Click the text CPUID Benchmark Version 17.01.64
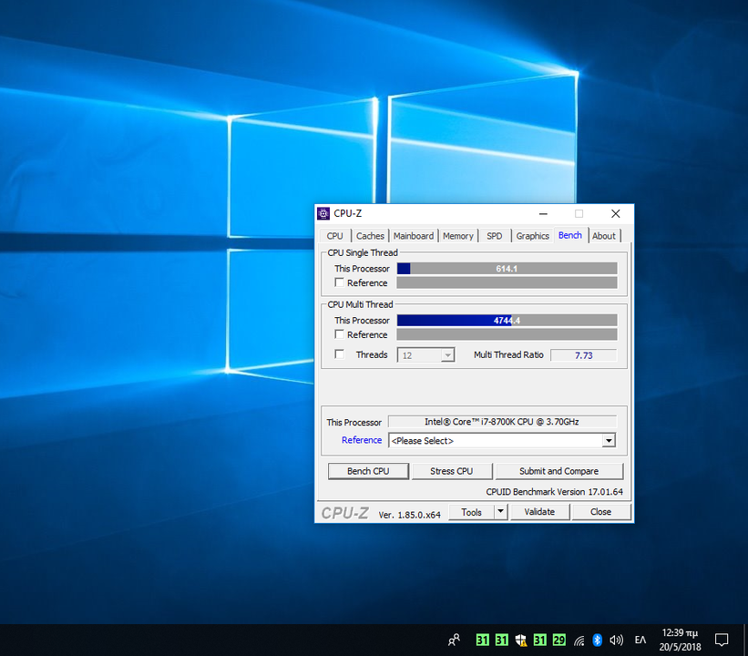Screen dimensions: 748x656 tap(554, 491)
